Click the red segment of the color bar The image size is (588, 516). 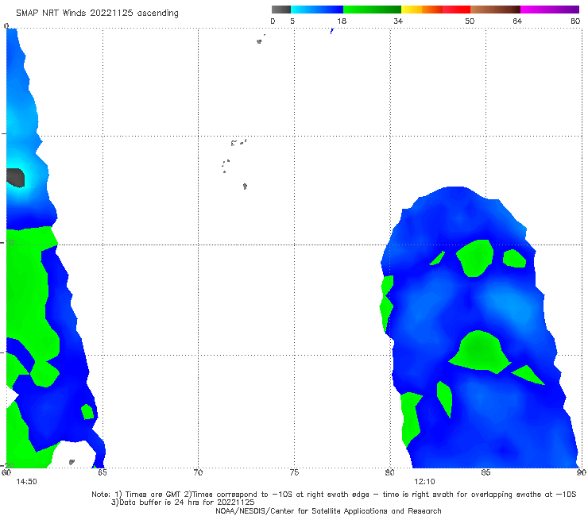point(456,10)
